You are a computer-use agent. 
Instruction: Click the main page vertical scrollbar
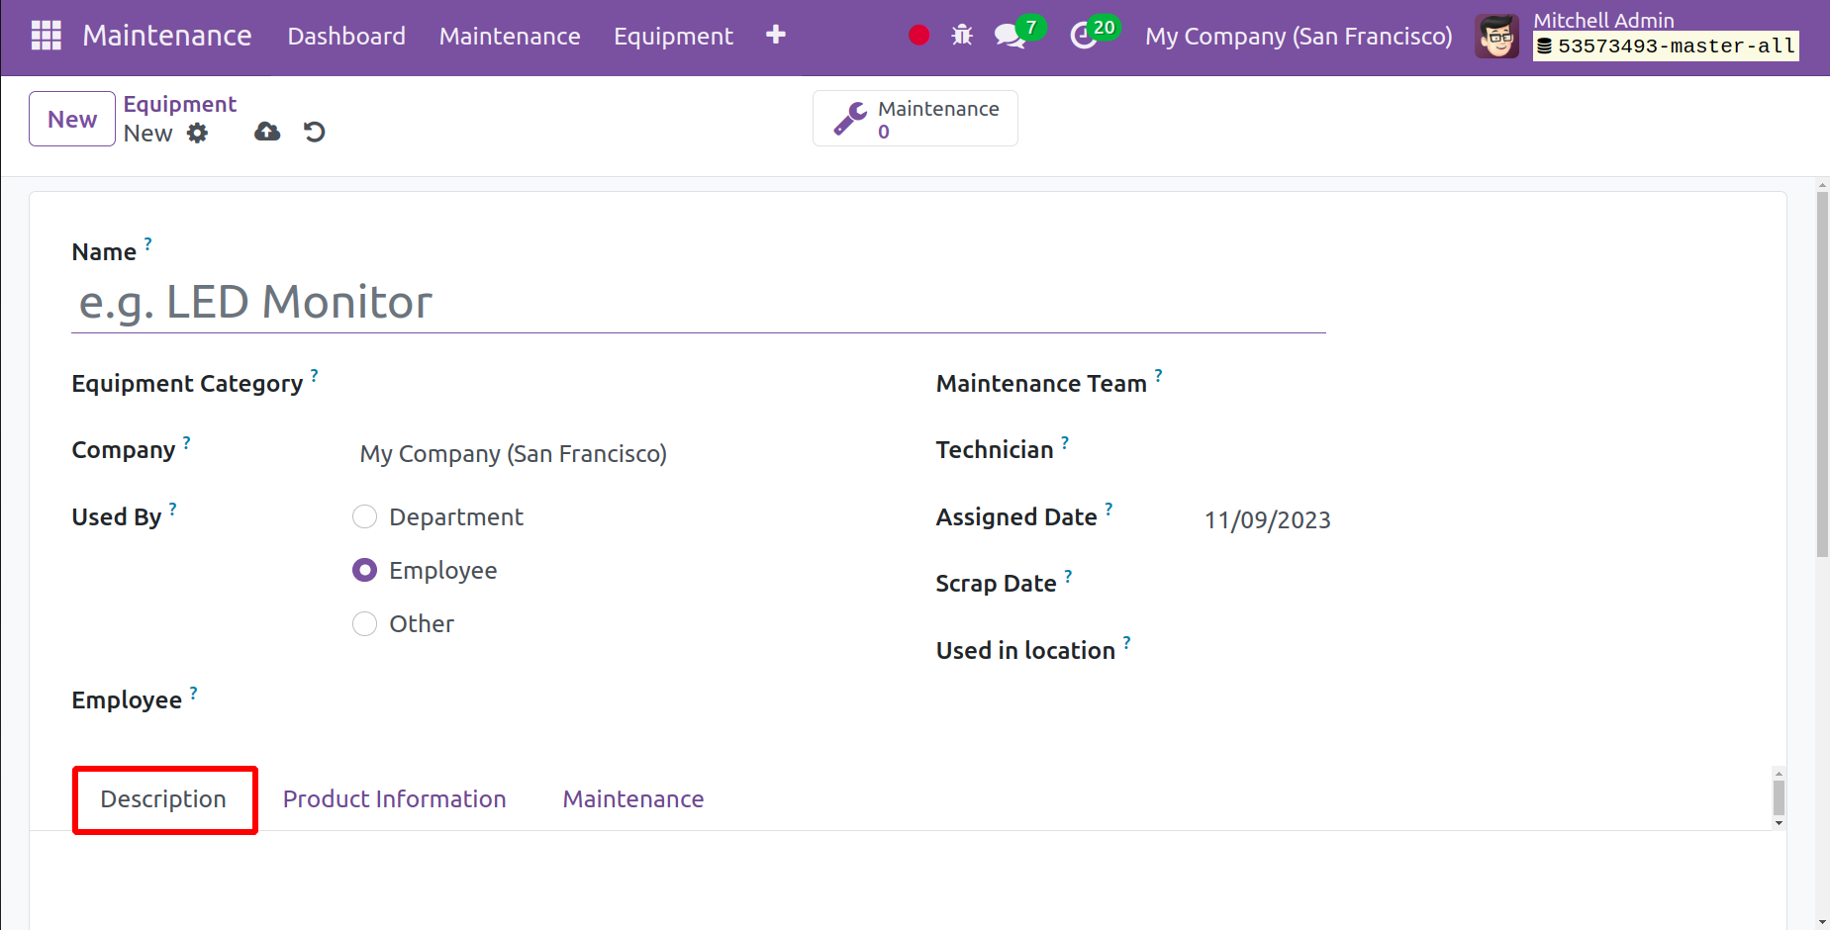coord(1822,376)
